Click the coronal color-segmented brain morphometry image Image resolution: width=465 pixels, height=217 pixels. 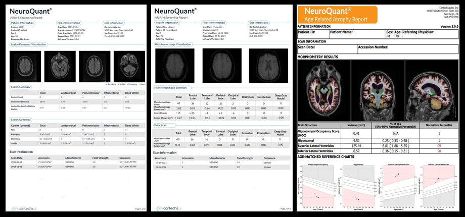click(x=378, y=90)
